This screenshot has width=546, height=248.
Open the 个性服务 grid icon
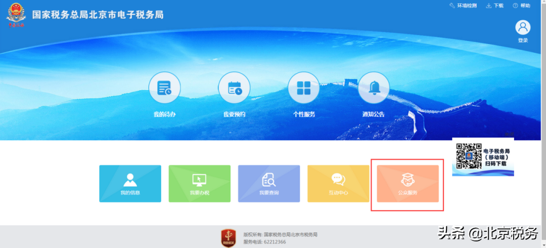304,88
